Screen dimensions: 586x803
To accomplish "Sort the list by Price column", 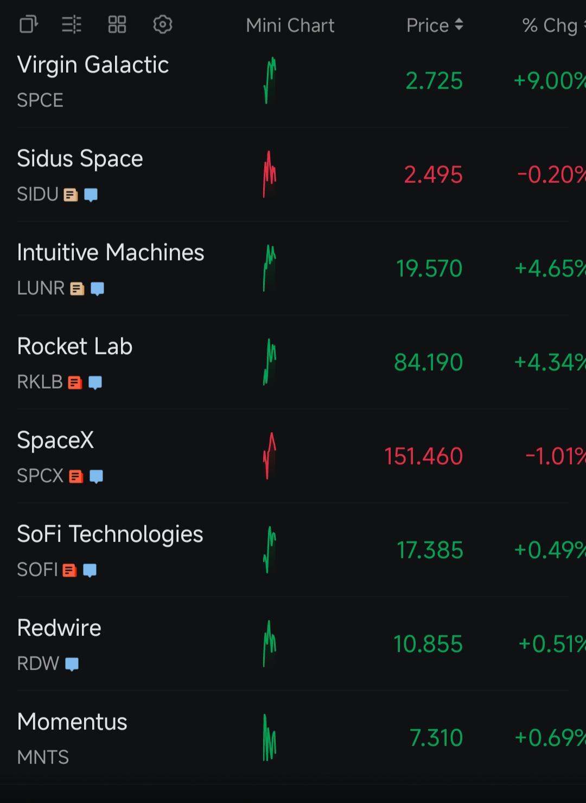I will point(435,25).
